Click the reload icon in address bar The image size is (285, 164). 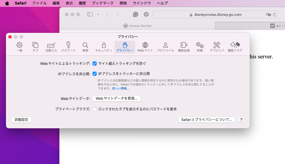click(x=274, y=14)
